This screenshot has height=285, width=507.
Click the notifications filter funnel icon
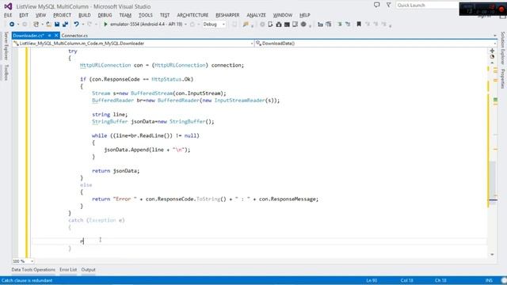click(x=389, y=5)
